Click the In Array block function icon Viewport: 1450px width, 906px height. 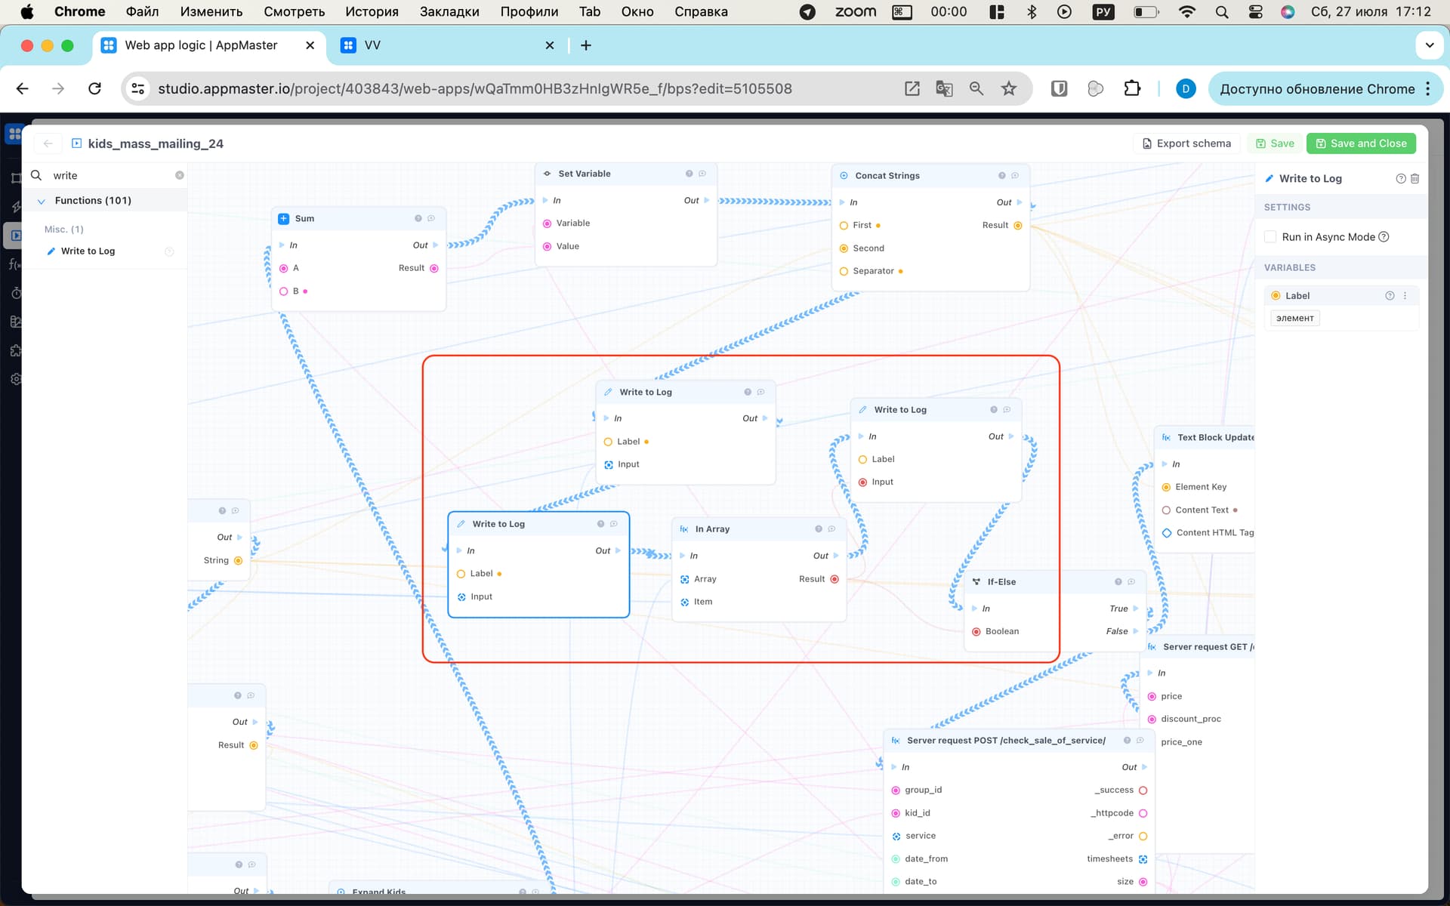point(683,529)
